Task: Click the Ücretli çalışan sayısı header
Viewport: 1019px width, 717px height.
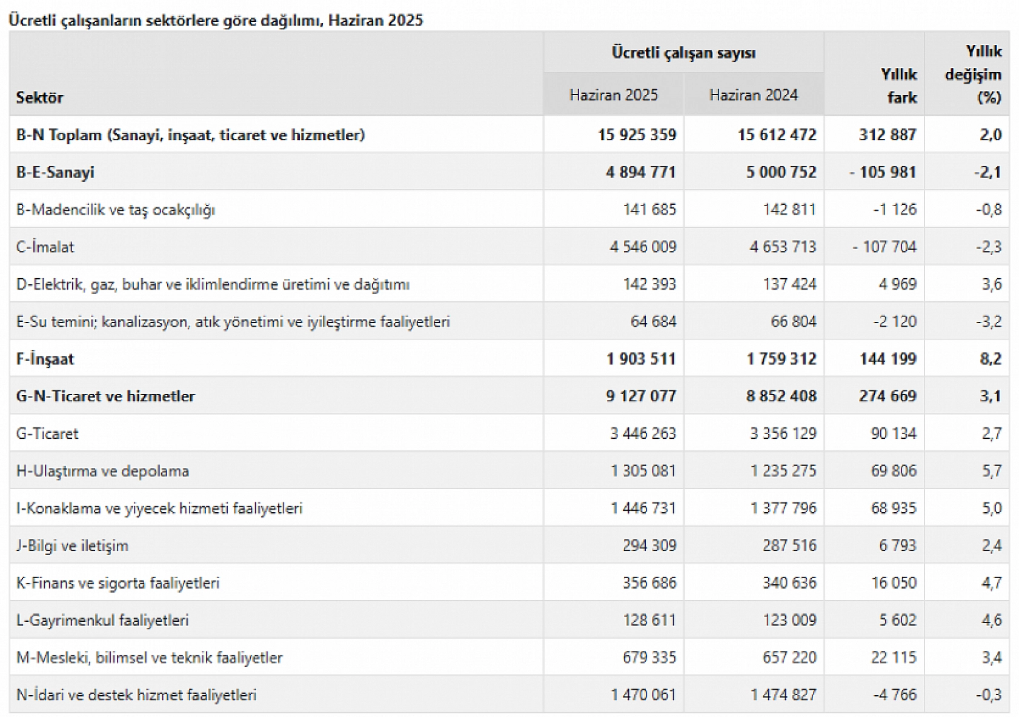Action: pyautogui.click(x=683, y=53)
